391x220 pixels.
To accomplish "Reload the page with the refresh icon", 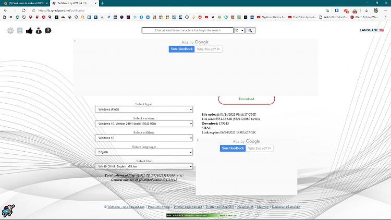I will (23, 10).
